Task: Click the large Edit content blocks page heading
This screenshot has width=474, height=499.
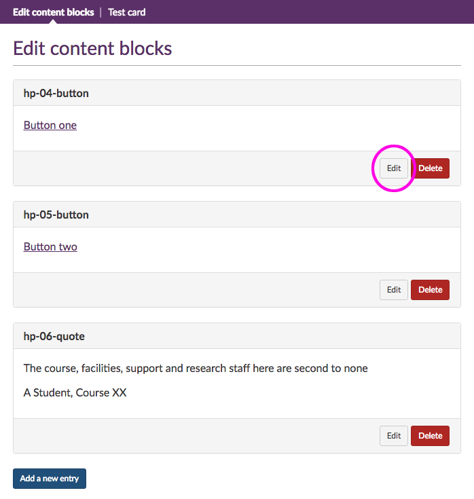Action: click(92, 49)
